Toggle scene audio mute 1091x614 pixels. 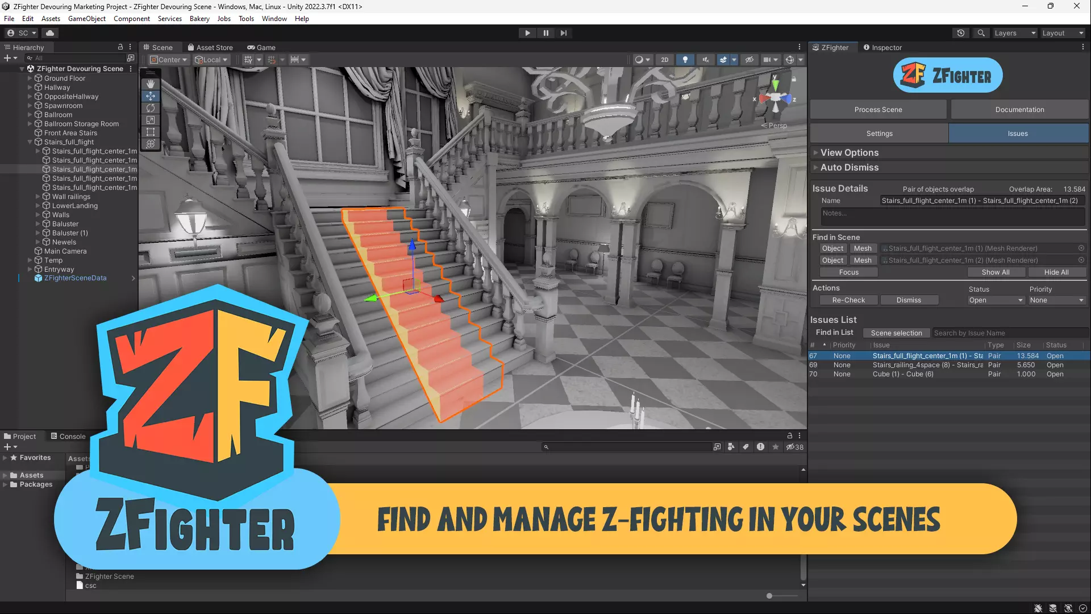pos(705,60)
